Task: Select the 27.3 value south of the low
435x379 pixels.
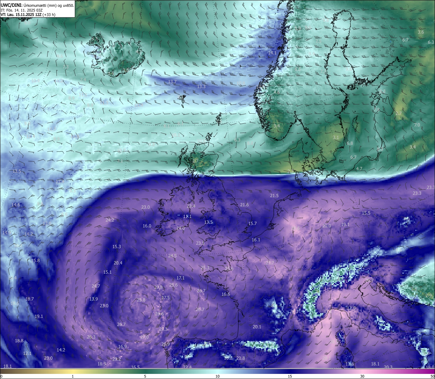Action: click(x=163, y=329)
